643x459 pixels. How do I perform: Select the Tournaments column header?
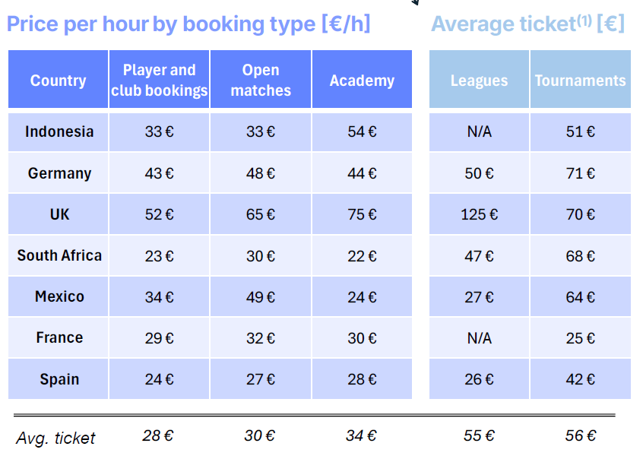pyautogui.click(x=580, y=81)
